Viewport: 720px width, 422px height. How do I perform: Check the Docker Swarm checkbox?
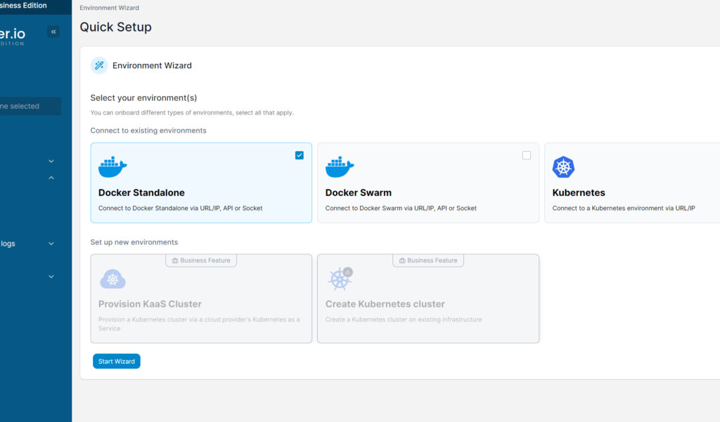[526, 155]
